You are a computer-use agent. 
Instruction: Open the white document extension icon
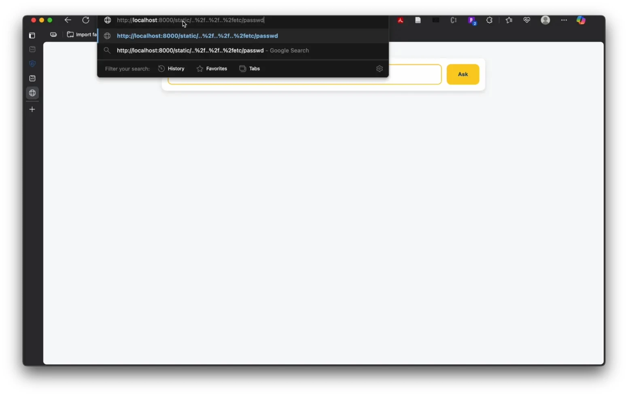(418, 20)
